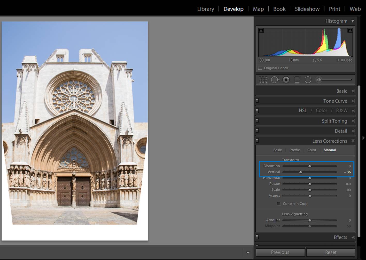Enable the Constrain Crop checkbox

[279, 204]
